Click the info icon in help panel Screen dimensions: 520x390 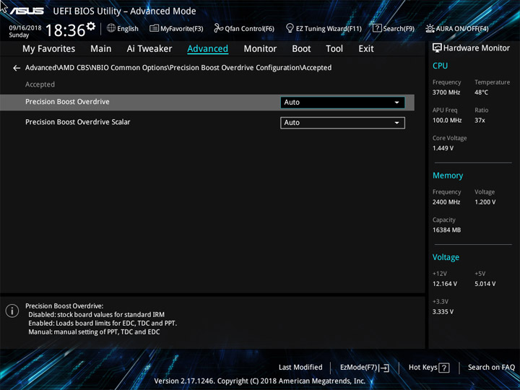12,311
